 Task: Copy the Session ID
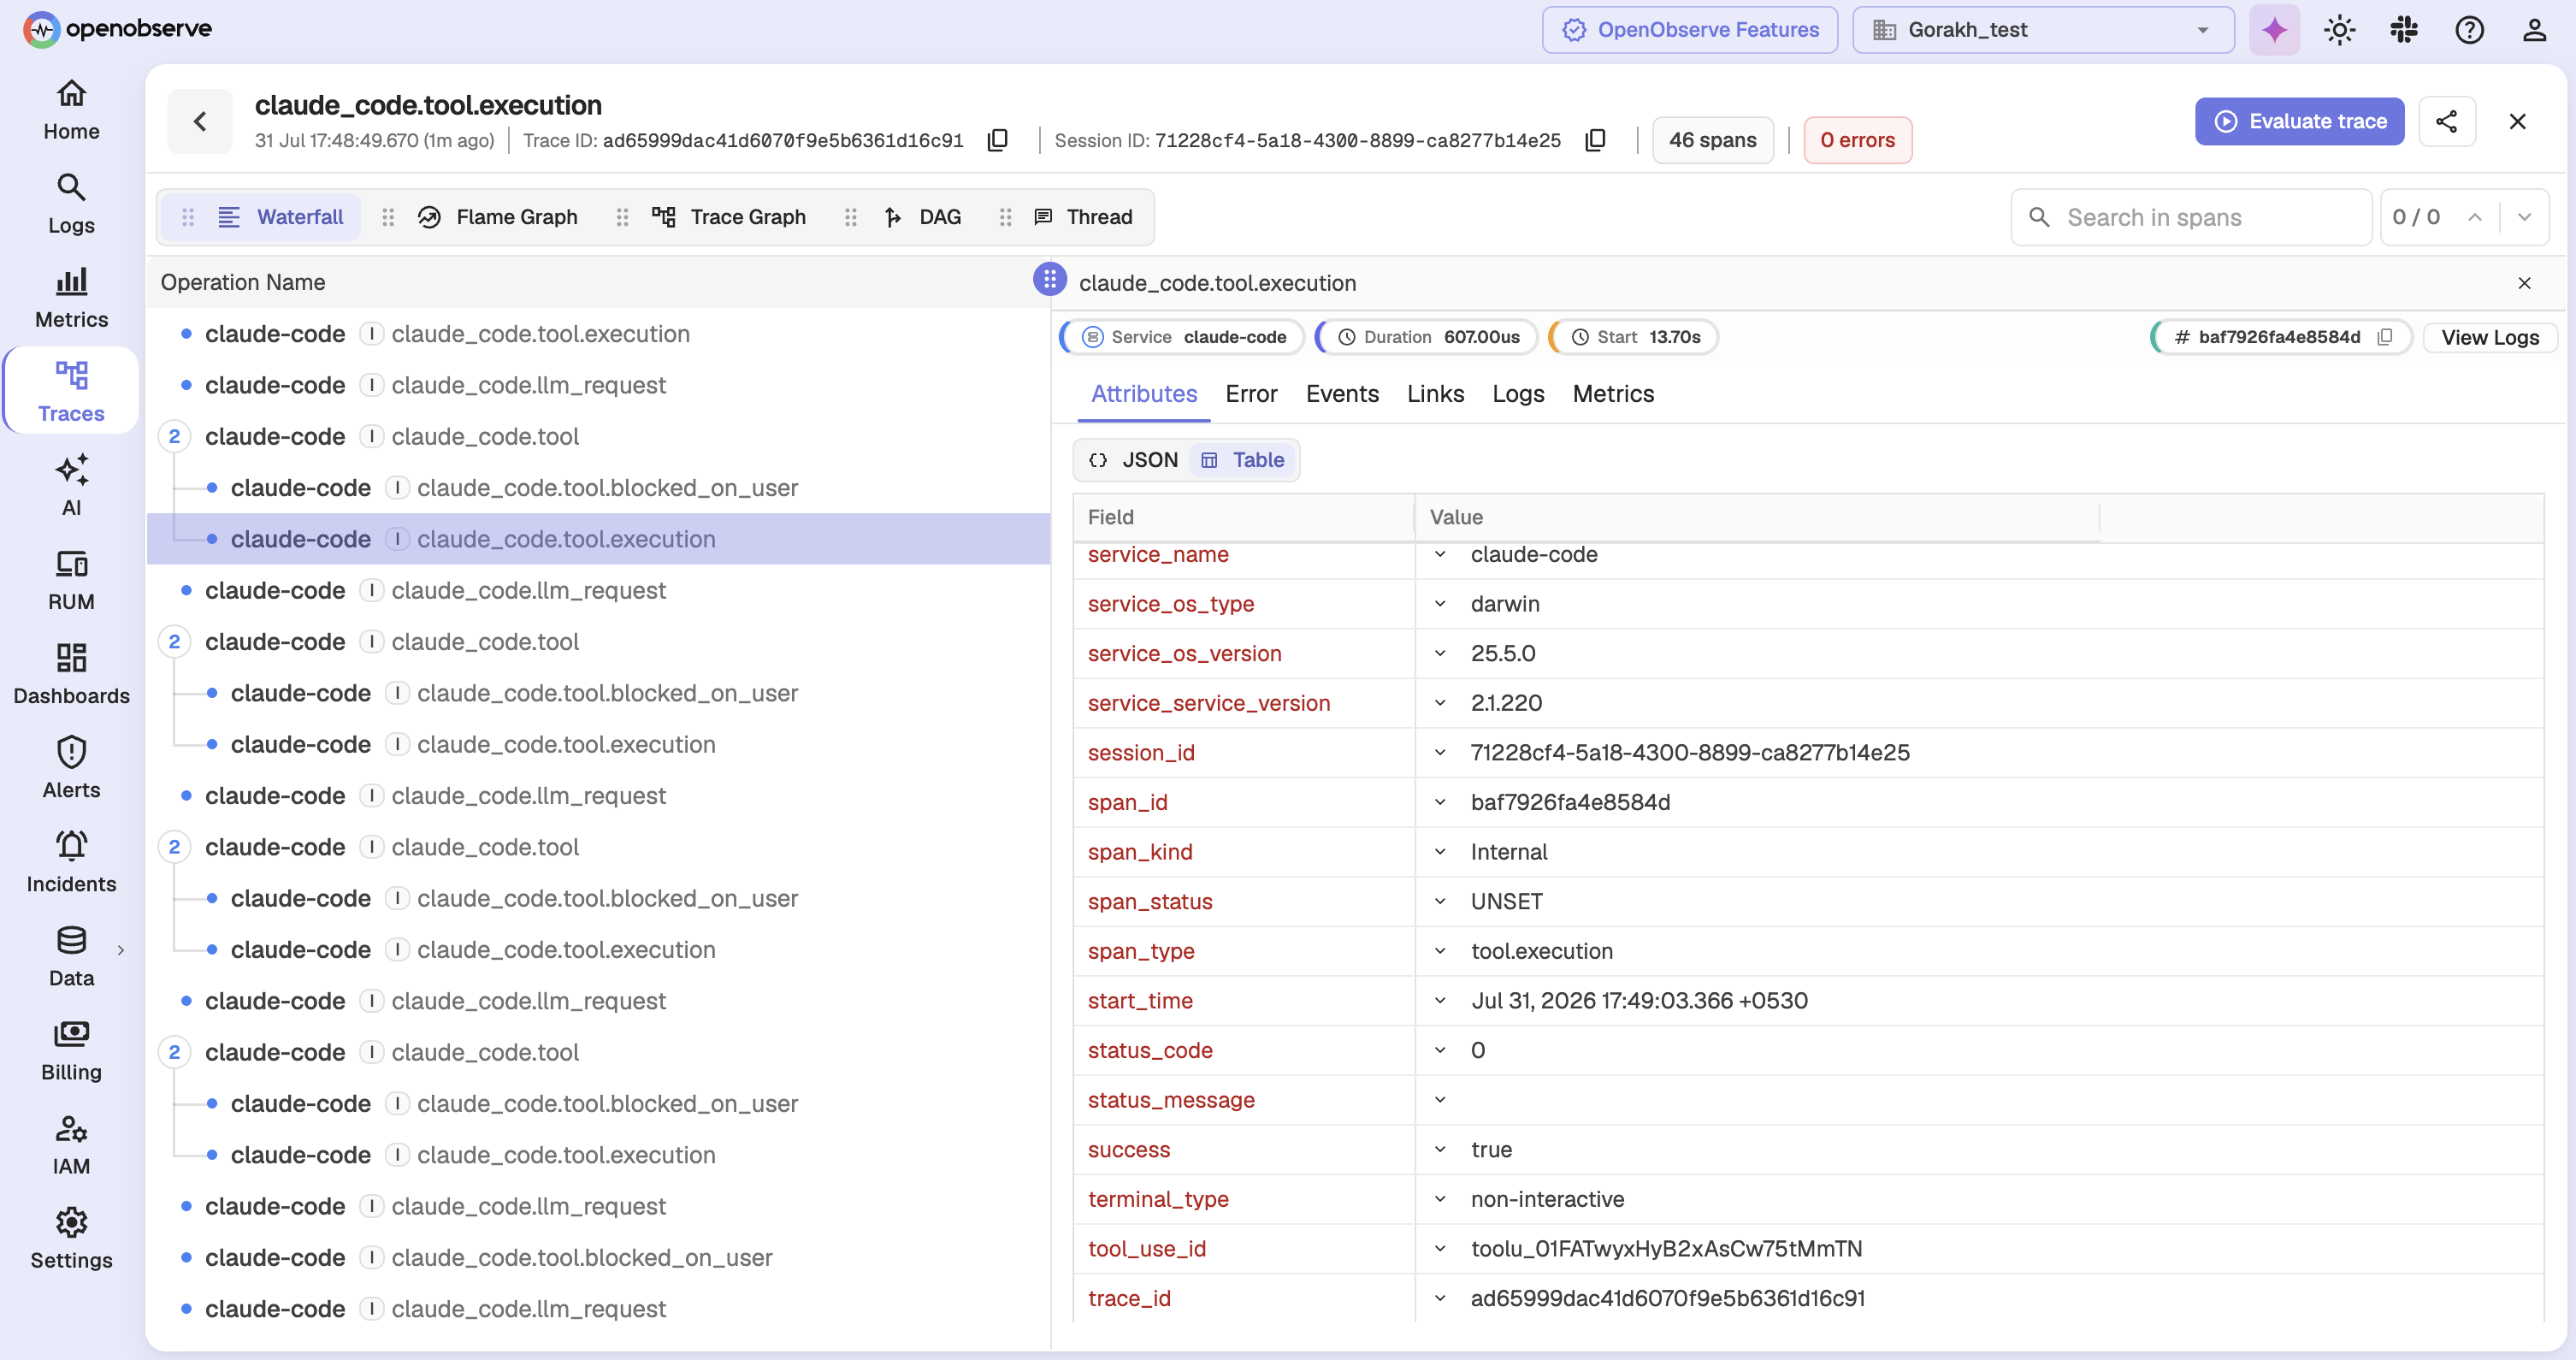coord(1595,140)
